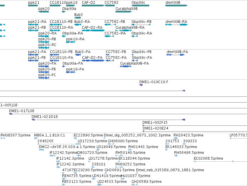Select the CAP-D2 gene label

[89, 3]
